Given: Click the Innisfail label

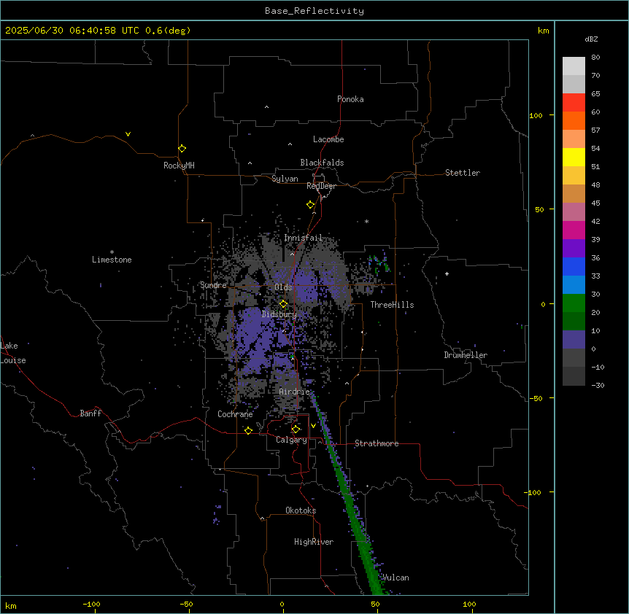Looking at the screenshot, I should point(304,238).
